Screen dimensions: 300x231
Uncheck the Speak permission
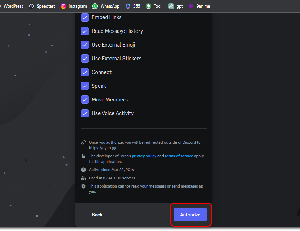(85, 86)
